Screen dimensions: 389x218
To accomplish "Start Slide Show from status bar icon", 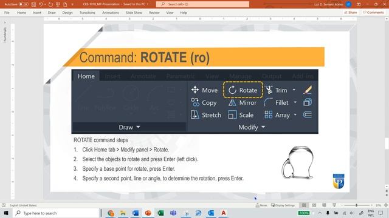I will [334, 205].
